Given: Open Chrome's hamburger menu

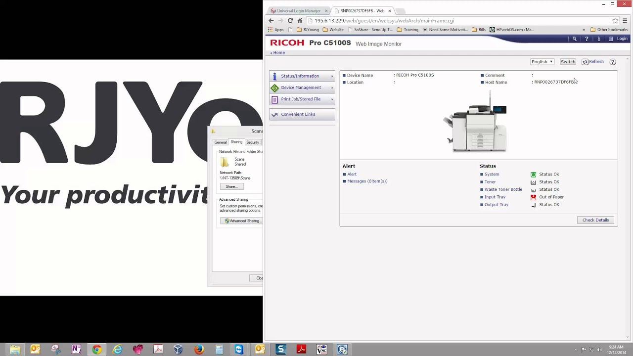Looking at the screenshot, I should point(625,21).
